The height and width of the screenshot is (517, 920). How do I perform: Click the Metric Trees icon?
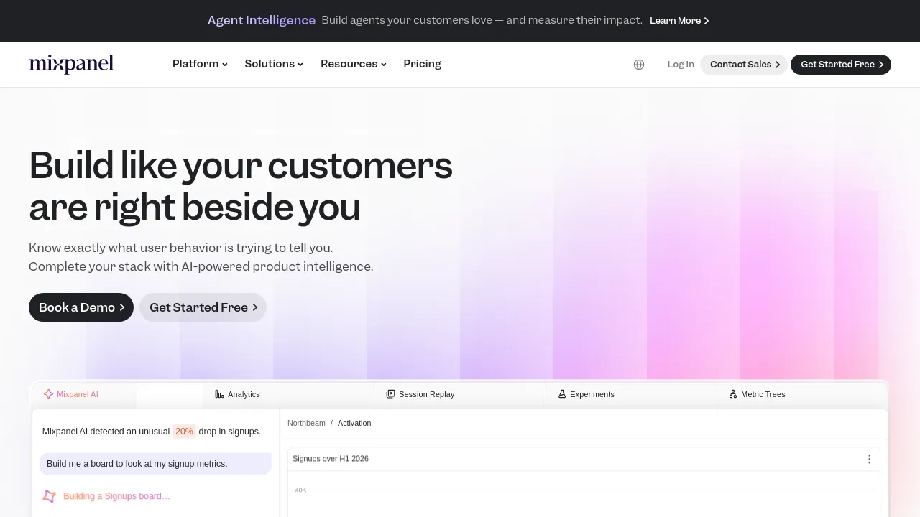(733, 394)
